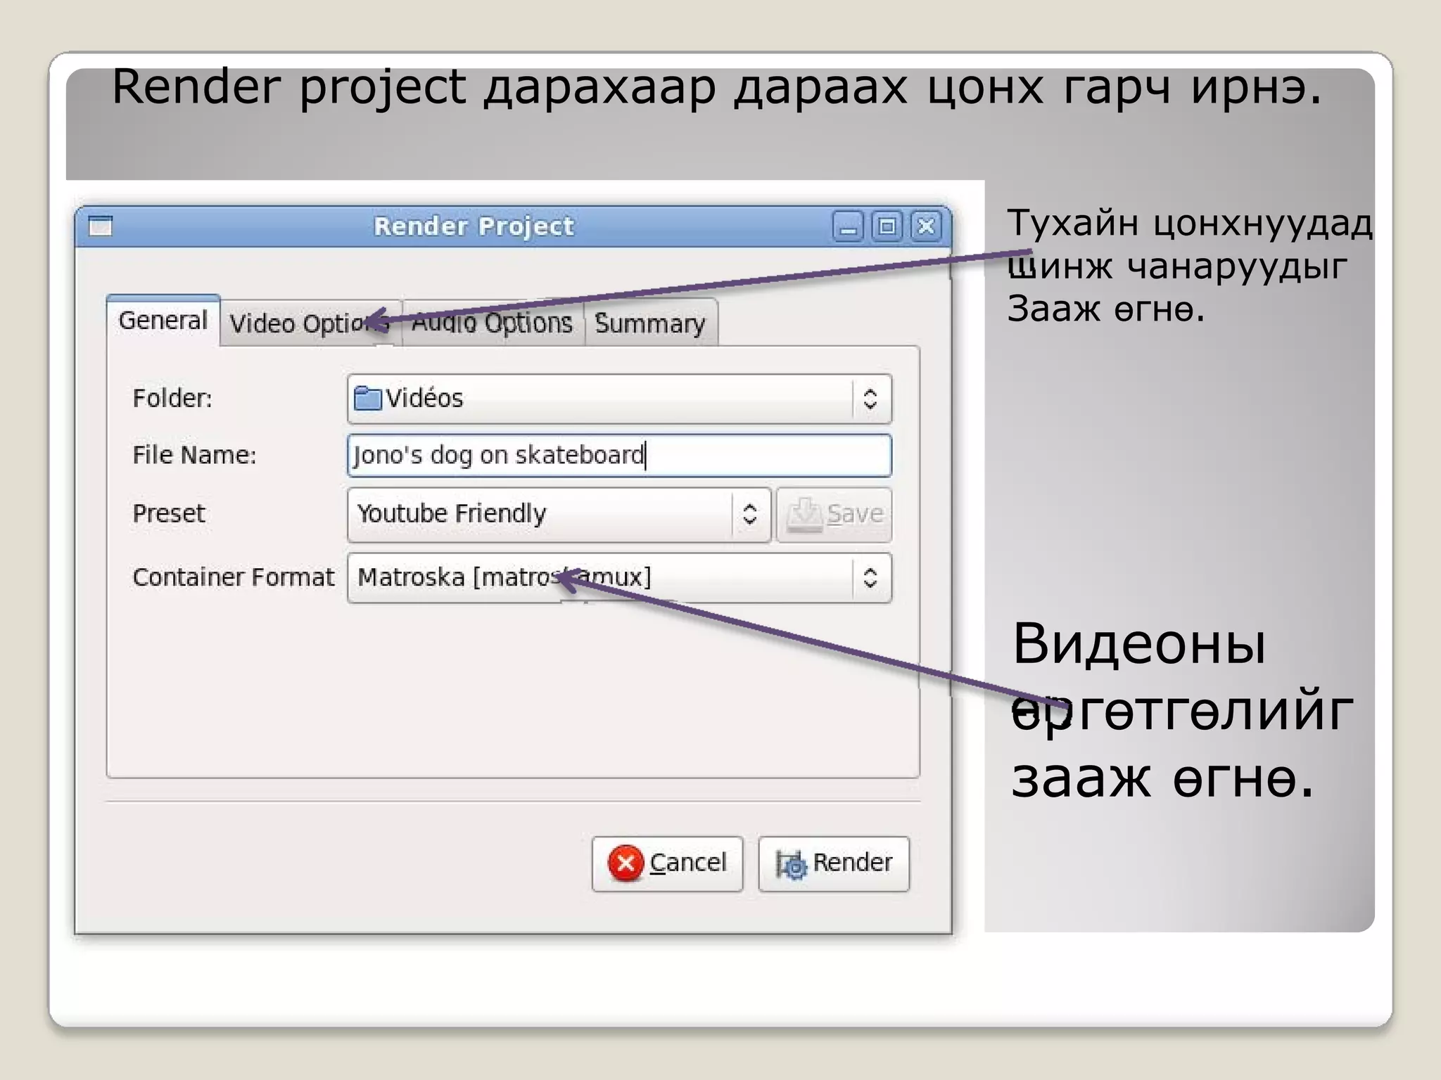Click the Folder: label
The width and height of the screenshot is (1441, 1080).
click(x=172, y=399)
